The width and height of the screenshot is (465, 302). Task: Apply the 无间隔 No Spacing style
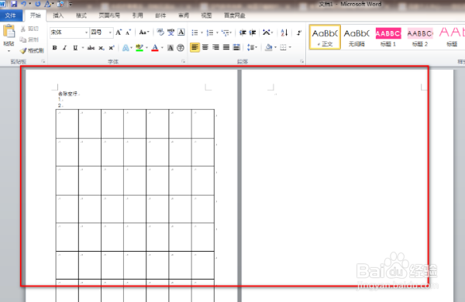[356, 37]
